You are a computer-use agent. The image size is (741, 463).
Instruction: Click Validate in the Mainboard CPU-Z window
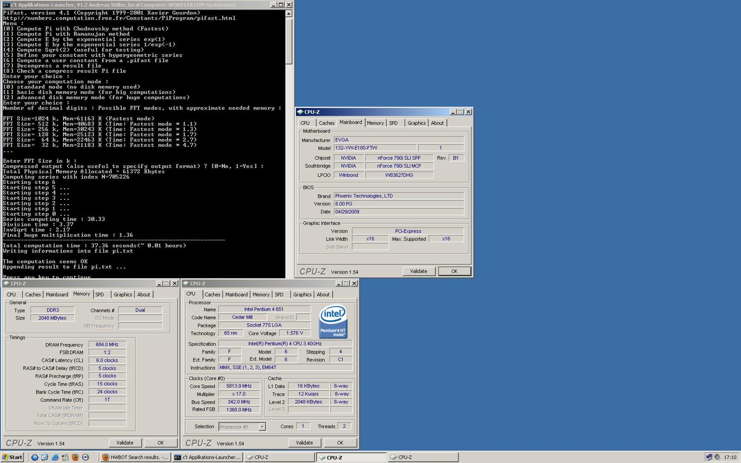[x=419, y=271]
